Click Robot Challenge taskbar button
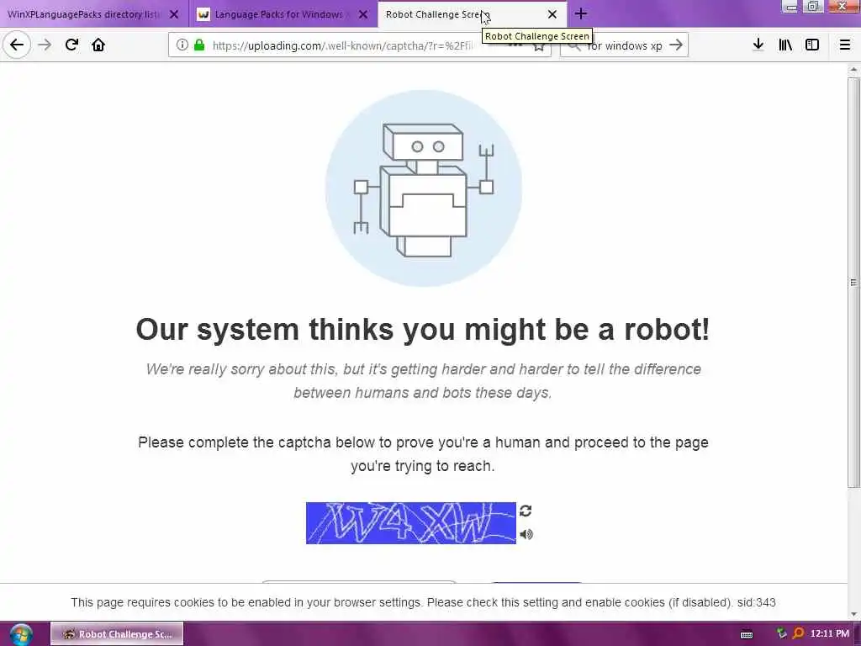Screen dimensions: 861x646 pyautogui.click(x=117, y=634)
